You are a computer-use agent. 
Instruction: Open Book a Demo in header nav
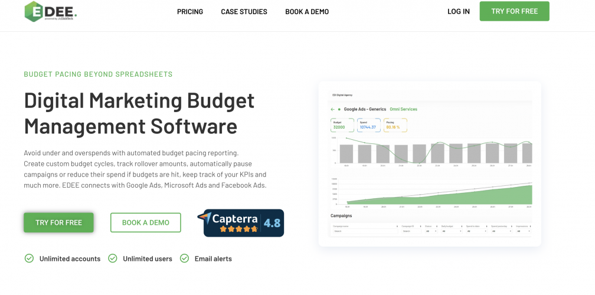click(307, 12)
